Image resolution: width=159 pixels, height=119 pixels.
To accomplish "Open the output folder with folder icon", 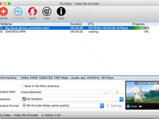I will [x=117, y=92].
